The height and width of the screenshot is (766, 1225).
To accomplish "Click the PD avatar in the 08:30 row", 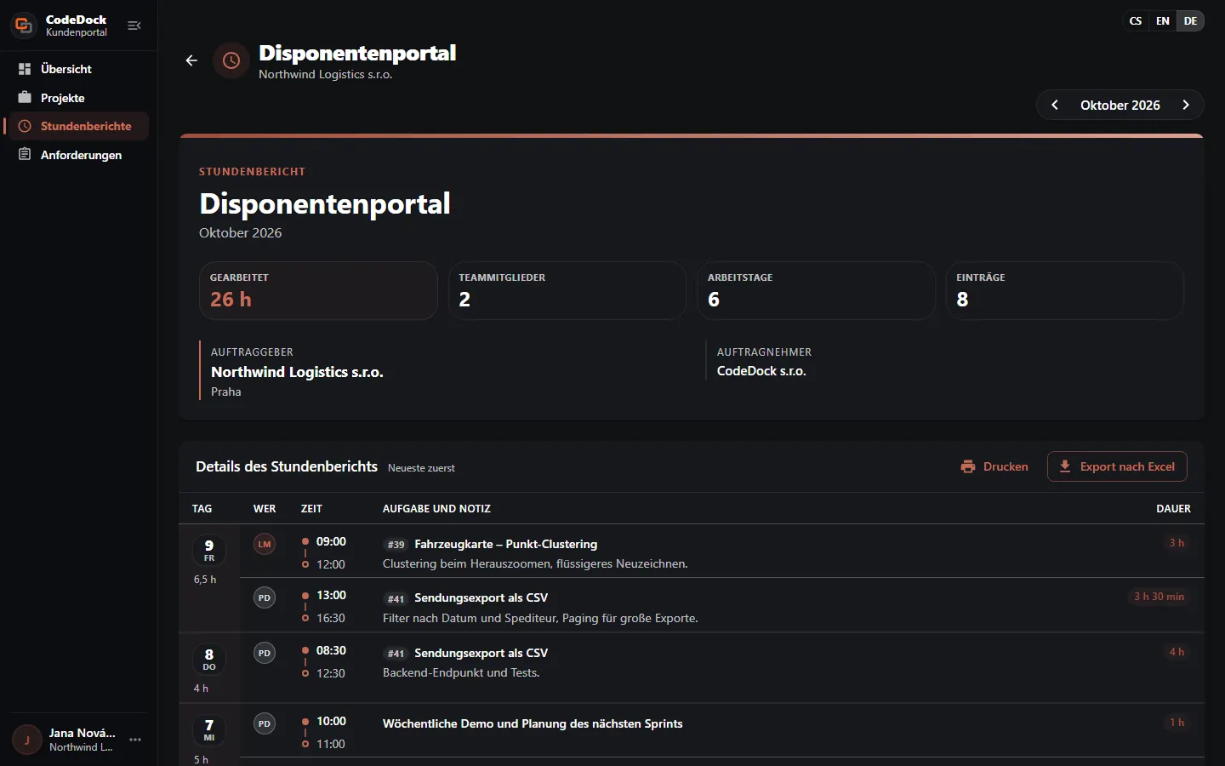I will [265, 653].
